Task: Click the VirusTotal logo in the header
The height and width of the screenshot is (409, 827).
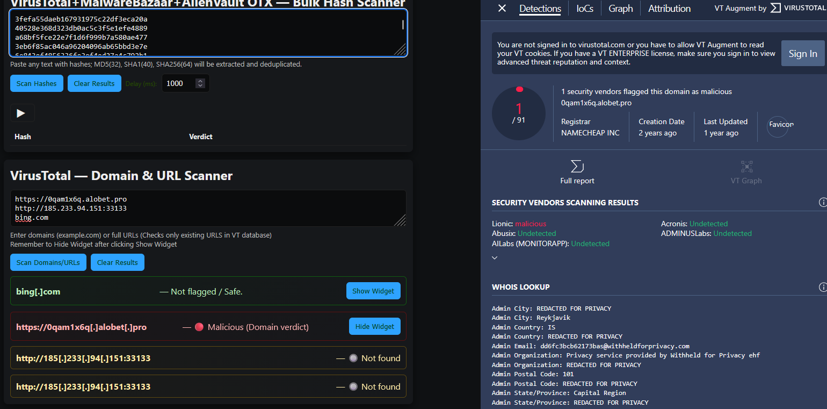Action: [797, 9]
